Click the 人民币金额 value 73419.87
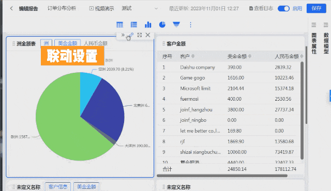The image size is (331, 191). tap(284, 152)
